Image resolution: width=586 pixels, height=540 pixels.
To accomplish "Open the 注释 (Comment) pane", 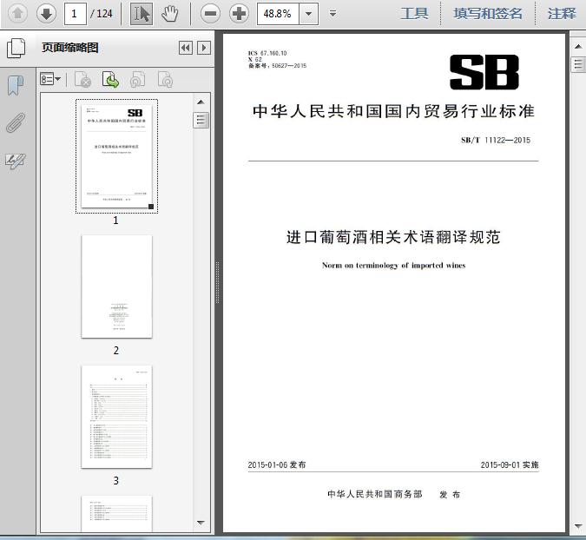I will (x=562, y=13).
